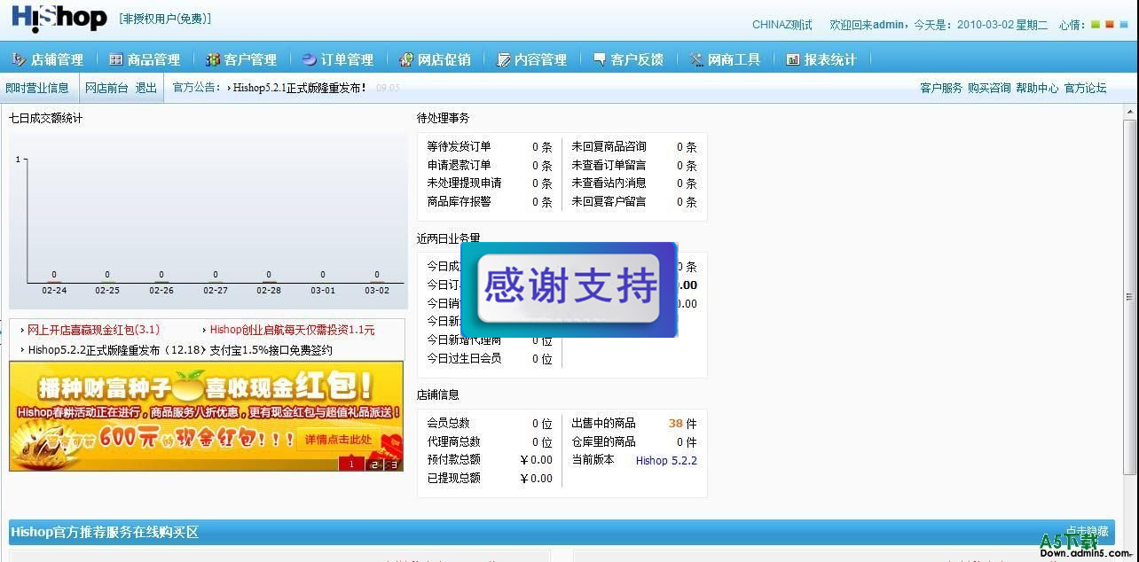Click the admin username

coord(889,25)
